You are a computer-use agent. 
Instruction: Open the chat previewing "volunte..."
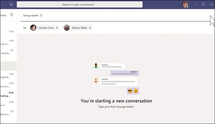(x=8, y=52)
